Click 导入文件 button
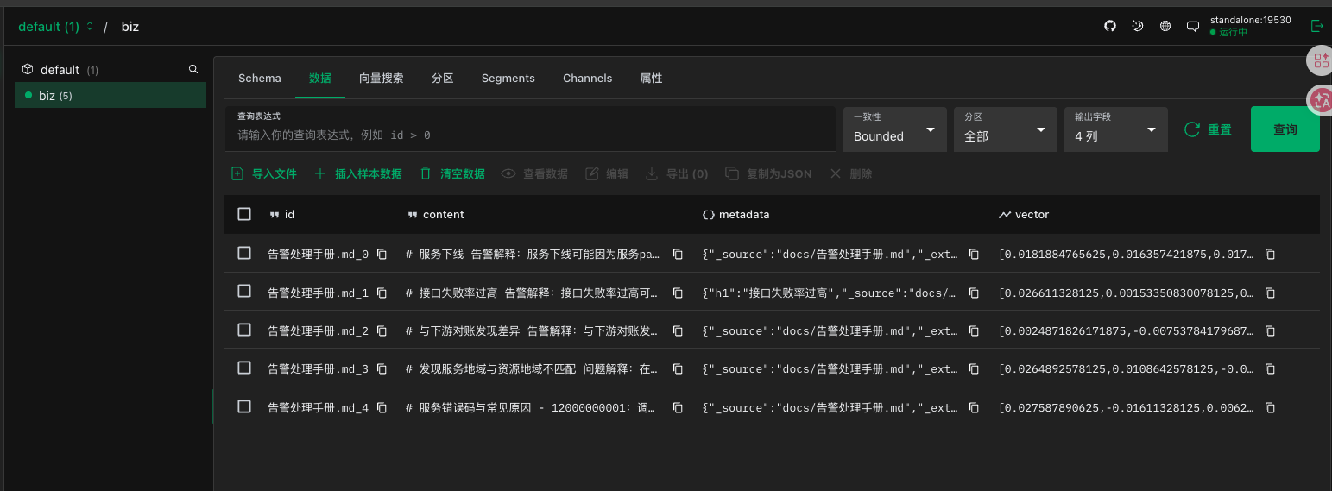 coord(264,173)
